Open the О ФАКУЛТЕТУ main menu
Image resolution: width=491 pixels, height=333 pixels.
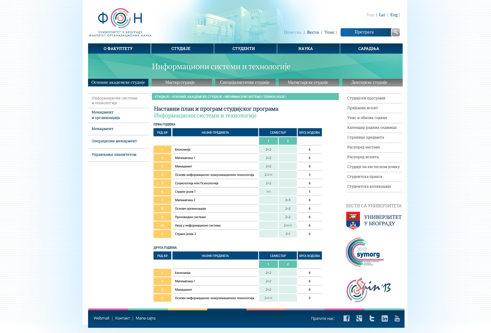pos(118,48)
